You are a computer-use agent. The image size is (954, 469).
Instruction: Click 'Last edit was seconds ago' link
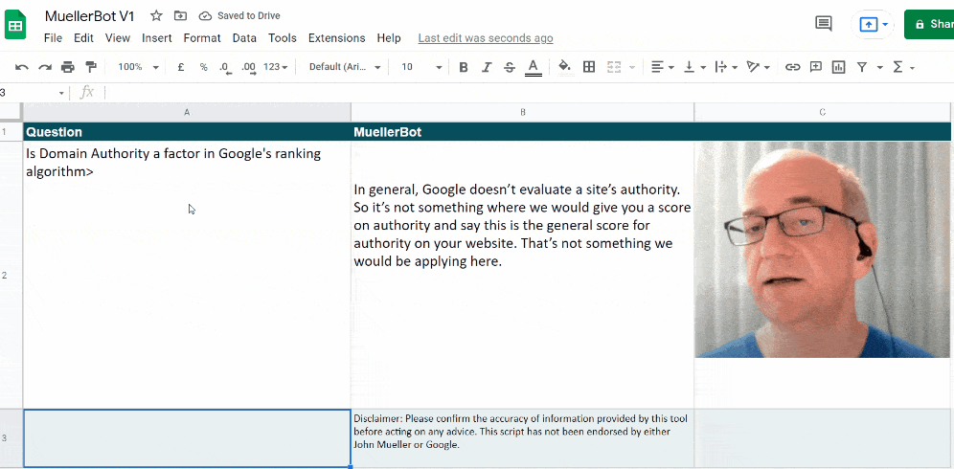click(486, 38)
